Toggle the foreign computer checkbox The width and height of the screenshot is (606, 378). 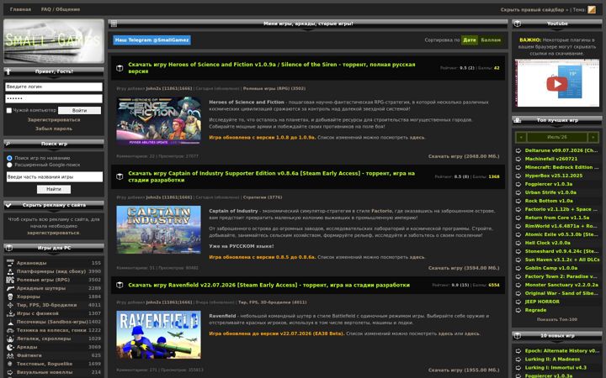click(9, 110)
